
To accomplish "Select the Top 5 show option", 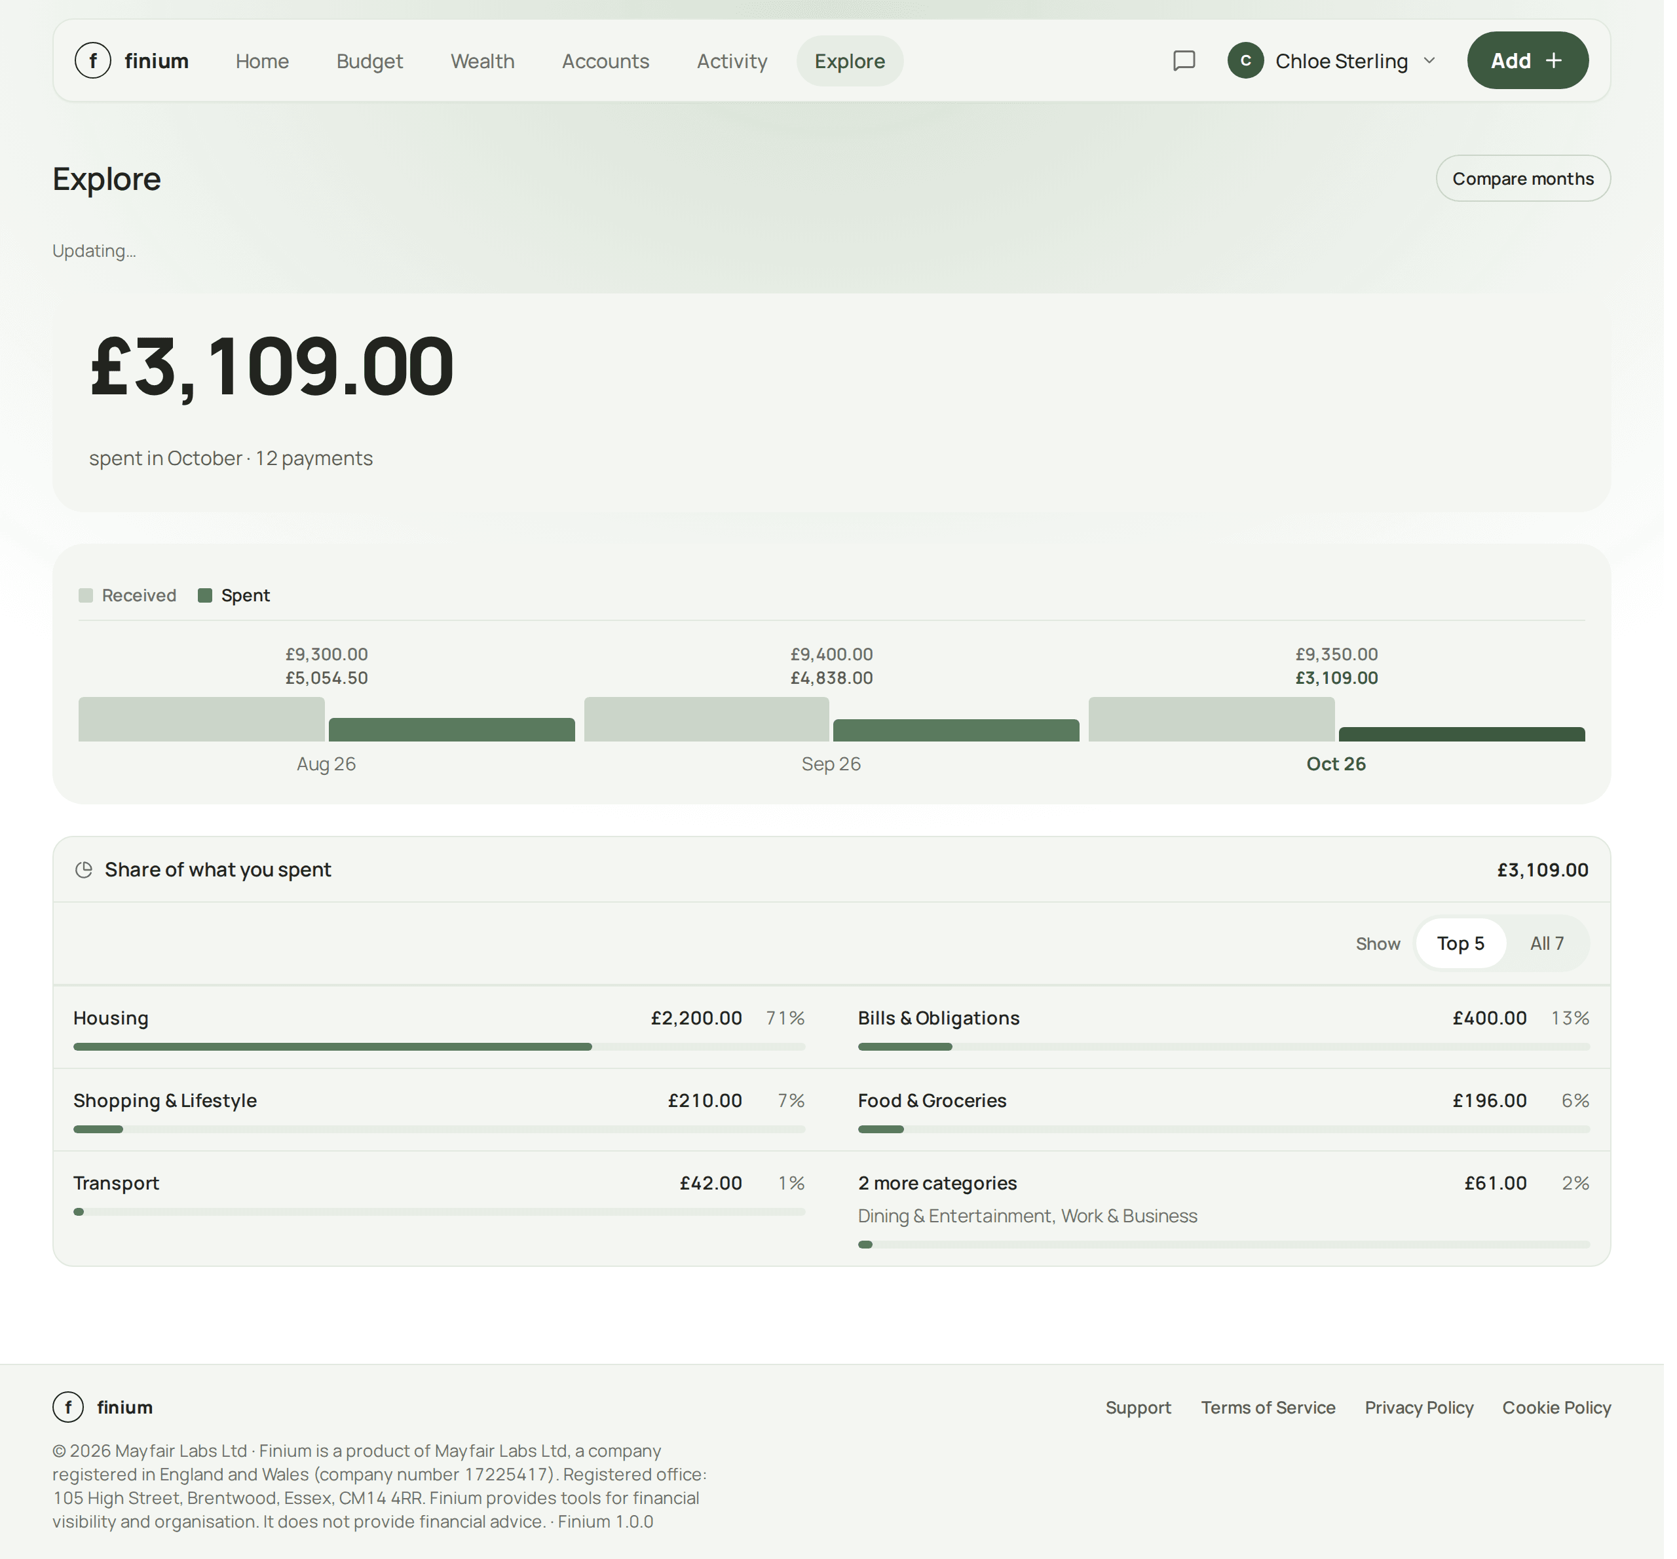I will point(1460,943).
